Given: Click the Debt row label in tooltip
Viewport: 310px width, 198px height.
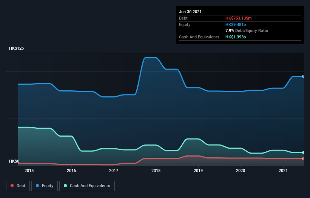Looking at the screenshot, I should 183,18.
